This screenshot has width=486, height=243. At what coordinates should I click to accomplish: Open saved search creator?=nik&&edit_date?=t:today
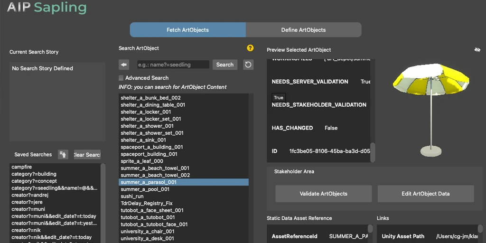tap(55, 237)
